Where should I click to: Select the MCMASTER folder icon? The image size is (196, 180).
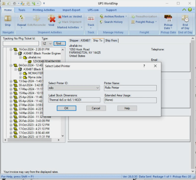click(x=25, y=73)
